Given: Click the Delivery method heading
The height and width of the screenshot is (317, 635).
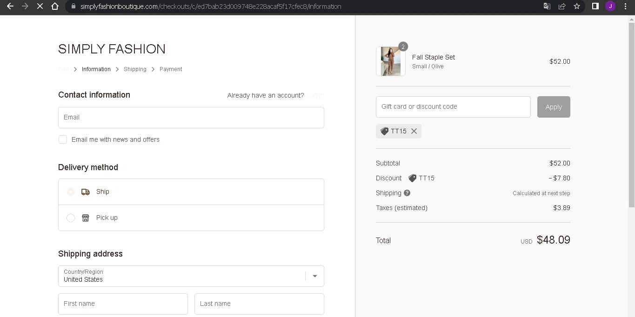Looking at the screenshot, I should click(88, 167).
